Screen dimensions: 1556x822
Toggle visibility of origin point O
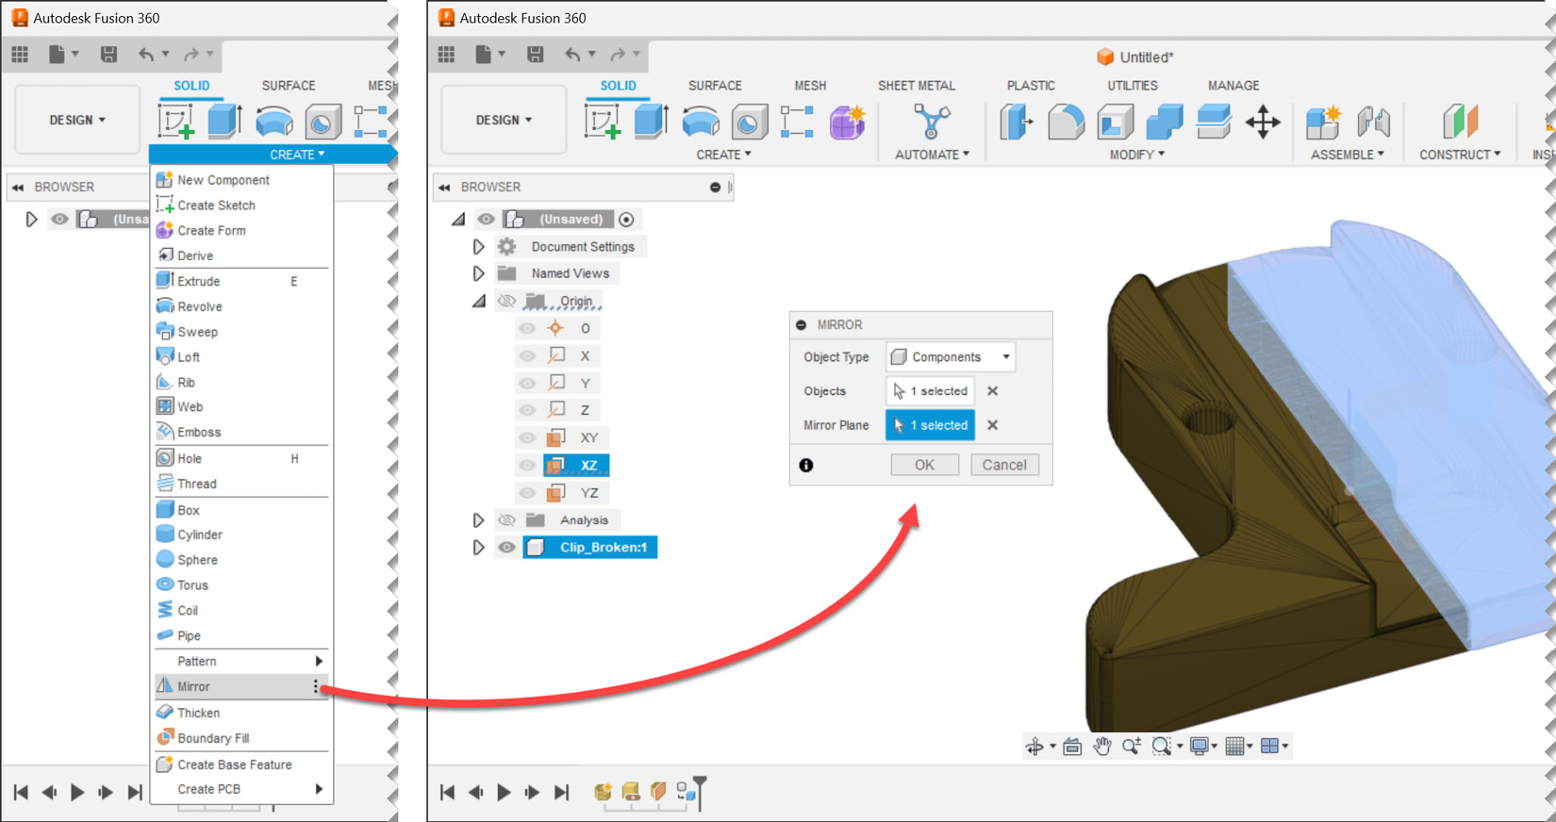pyautogui.click(x=527, y=328)
